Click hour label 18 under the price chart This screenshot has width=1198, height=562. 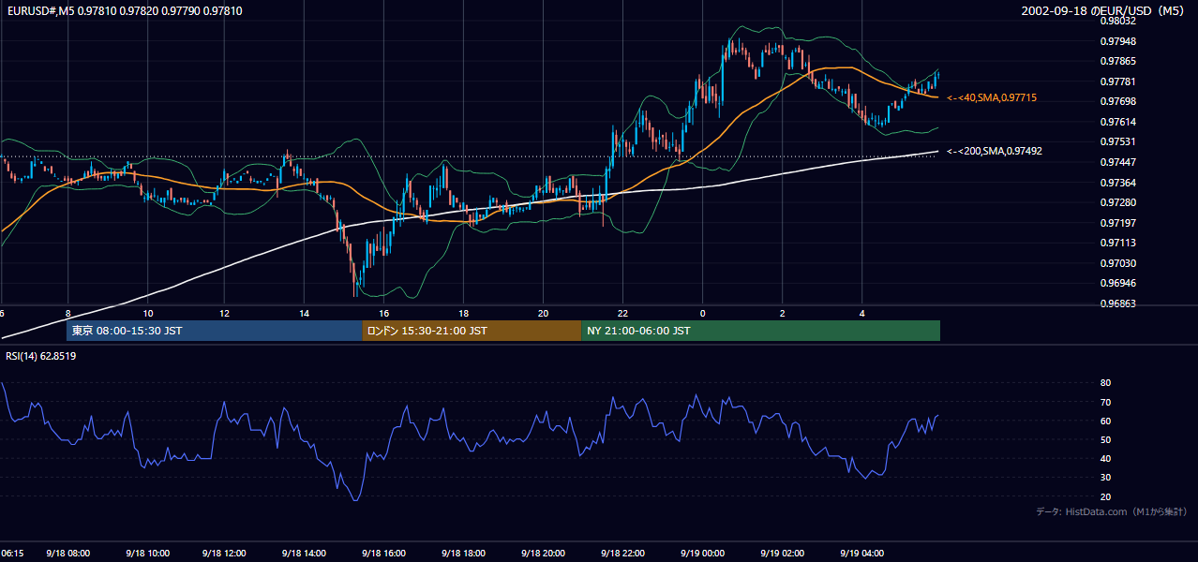click(463, 313)
